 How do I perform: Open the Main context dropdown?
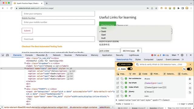175,55
